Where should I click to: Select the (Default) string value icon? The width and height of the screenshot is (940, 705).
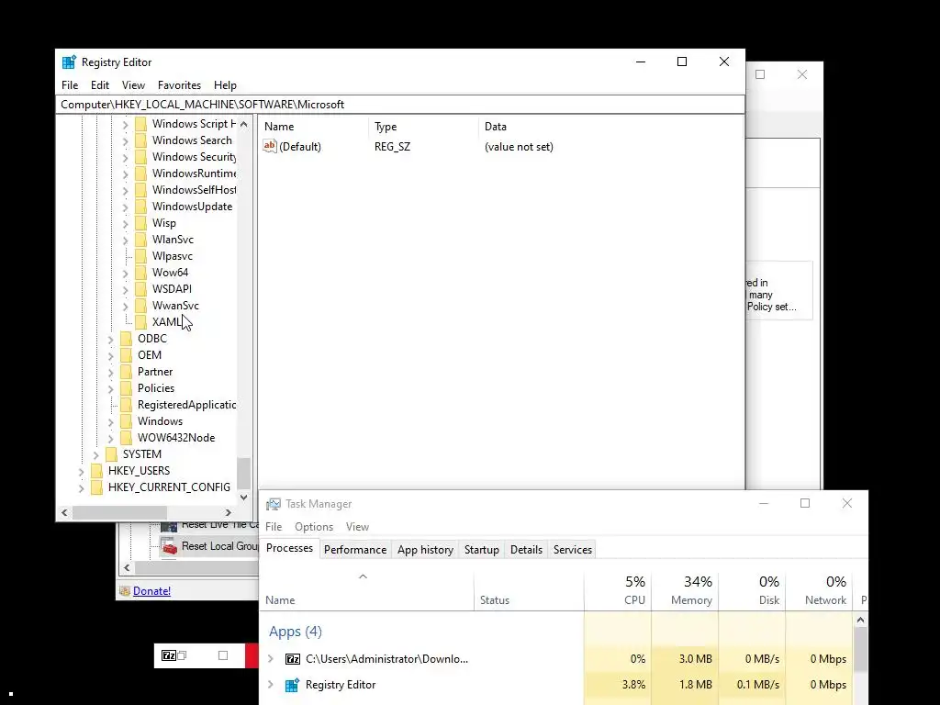270,146
